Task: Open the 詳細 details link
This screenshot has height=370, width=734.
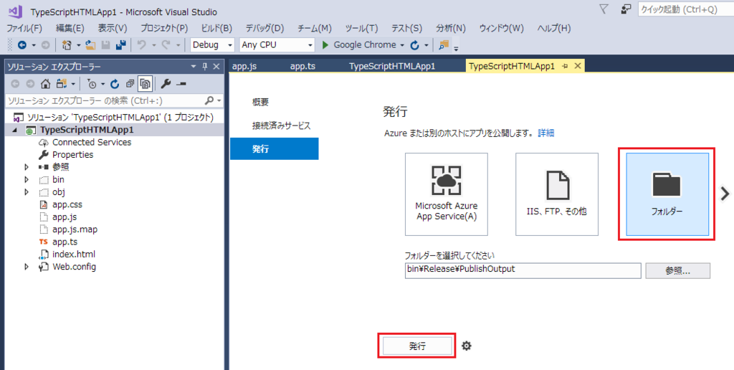Action: pyautogui.click(x=545, y=133)
